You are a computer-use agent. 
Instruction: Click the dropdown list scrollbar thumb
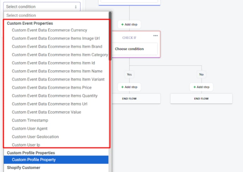(110, 36)
